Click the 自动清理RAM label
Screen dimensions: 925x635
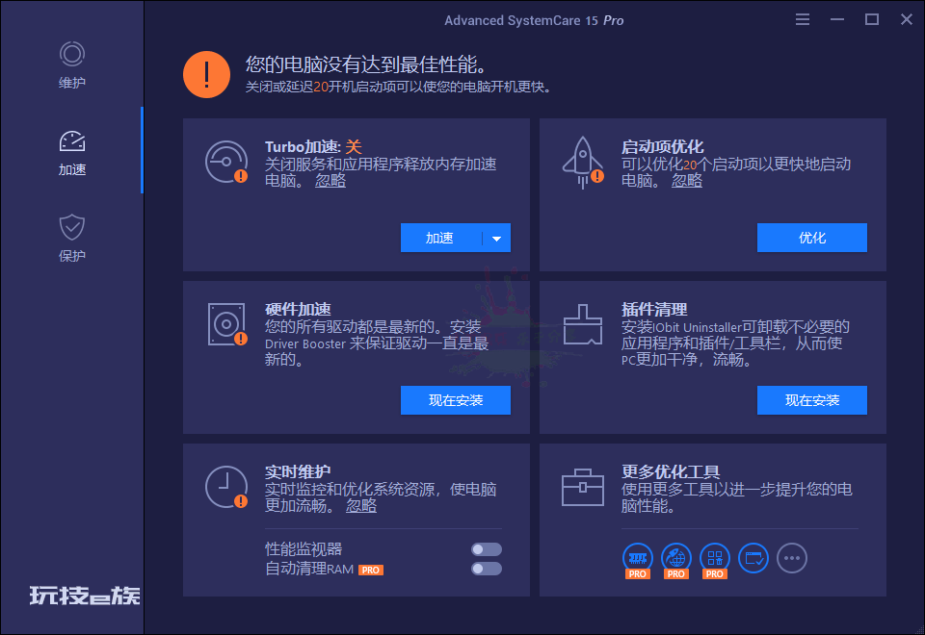pyautogui.click(x=309, y=569)
